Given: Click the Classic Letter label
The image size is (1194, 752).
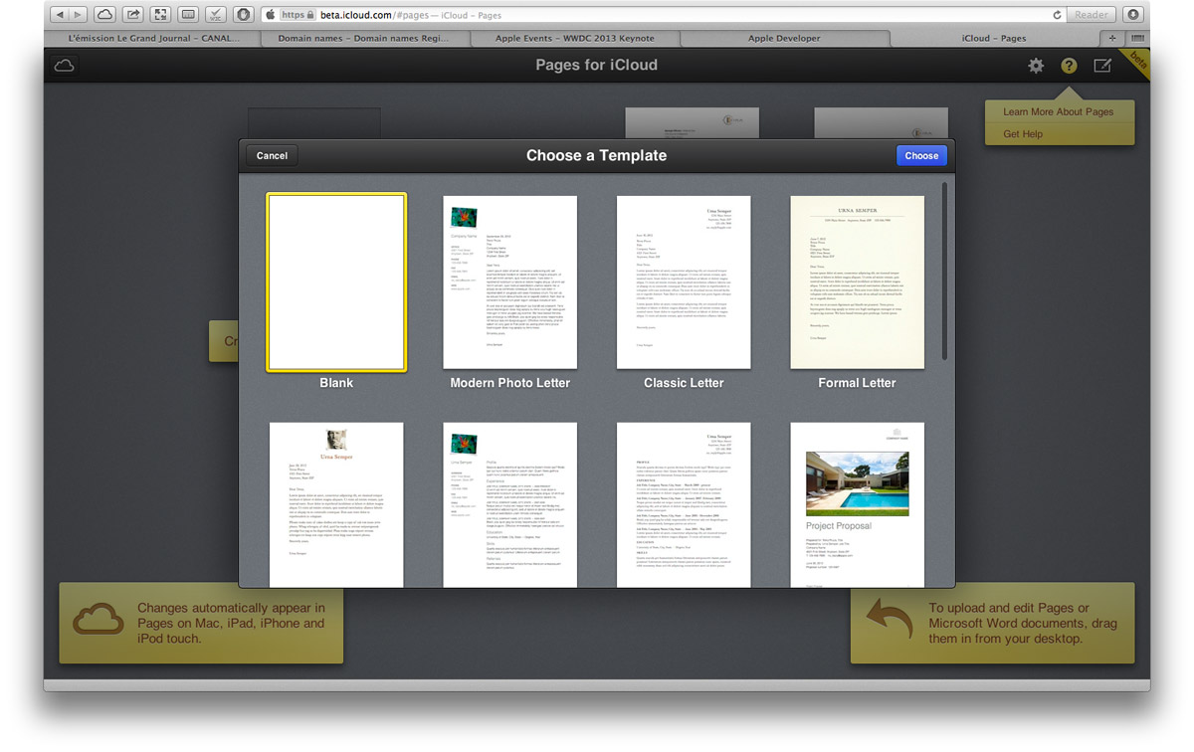Looking at the screenshot, I should (x=684, y=383).
